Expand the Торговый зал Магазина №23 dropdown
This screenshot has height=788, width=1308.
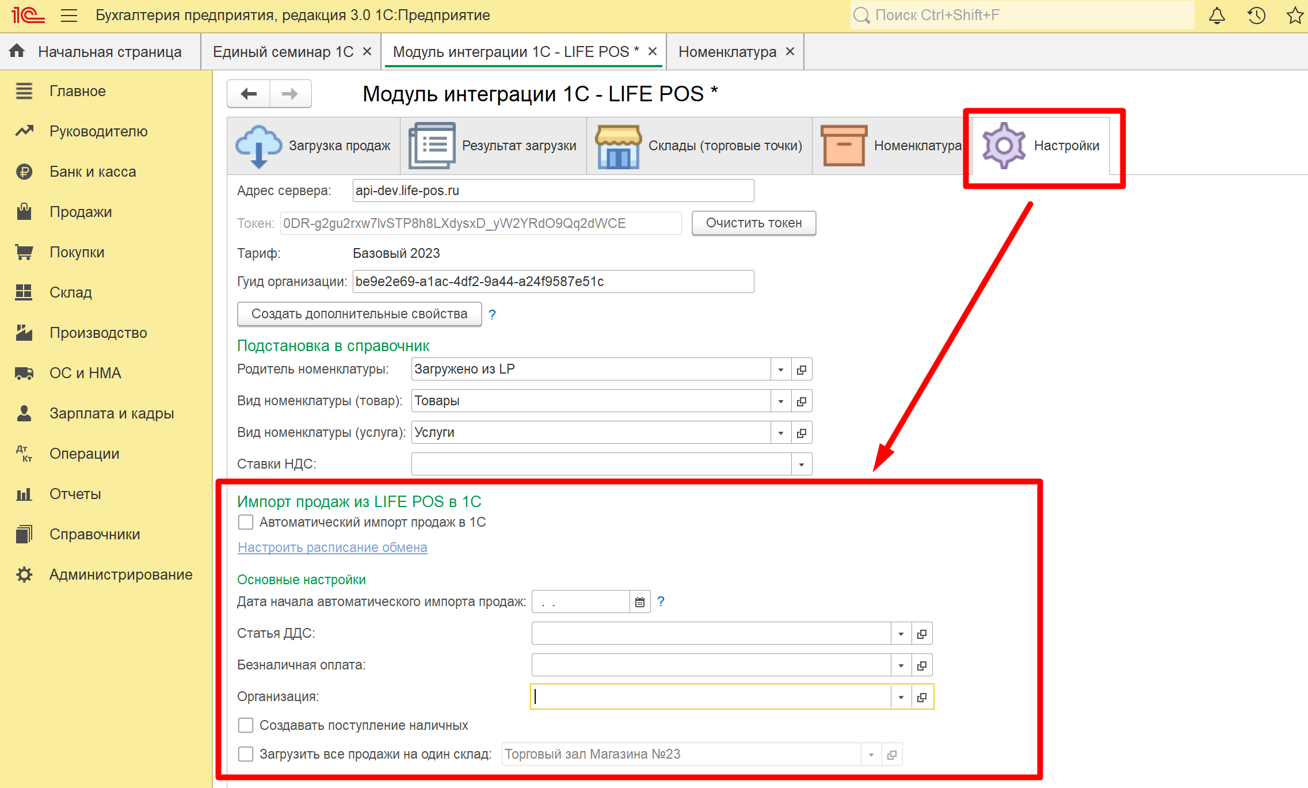point(871,755)
